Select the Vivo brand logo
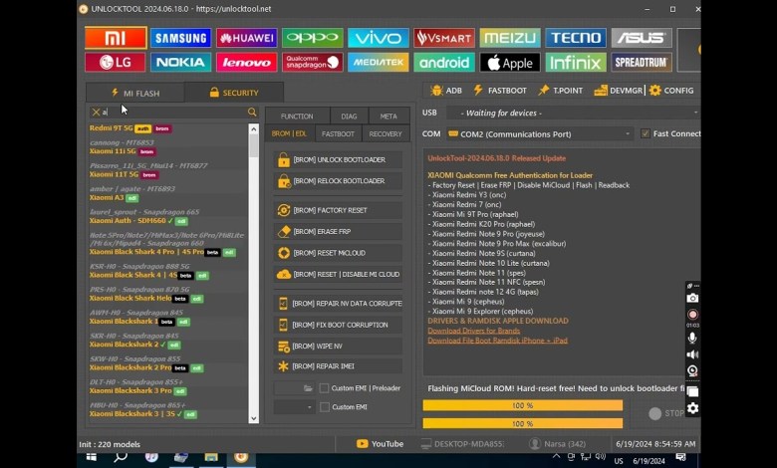This screenshot has width=777, height=468. [x=379, y=38]
